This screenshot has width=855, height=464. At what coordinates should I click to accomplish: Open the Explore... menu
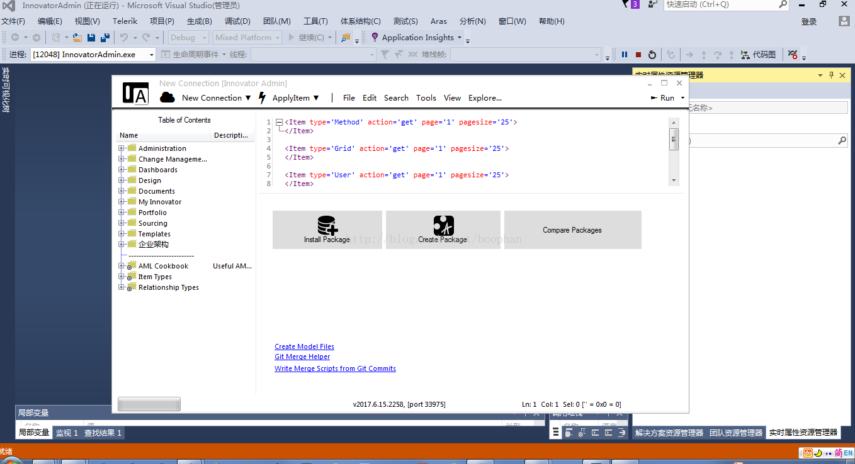(x=485, y=98)
